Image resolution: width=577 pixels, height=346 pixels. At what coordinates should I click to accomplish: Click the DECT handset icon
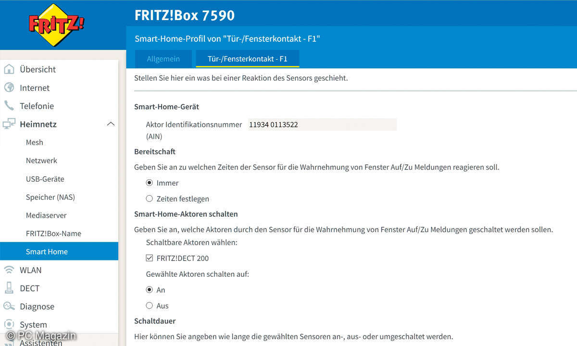[x=9, y=288]
